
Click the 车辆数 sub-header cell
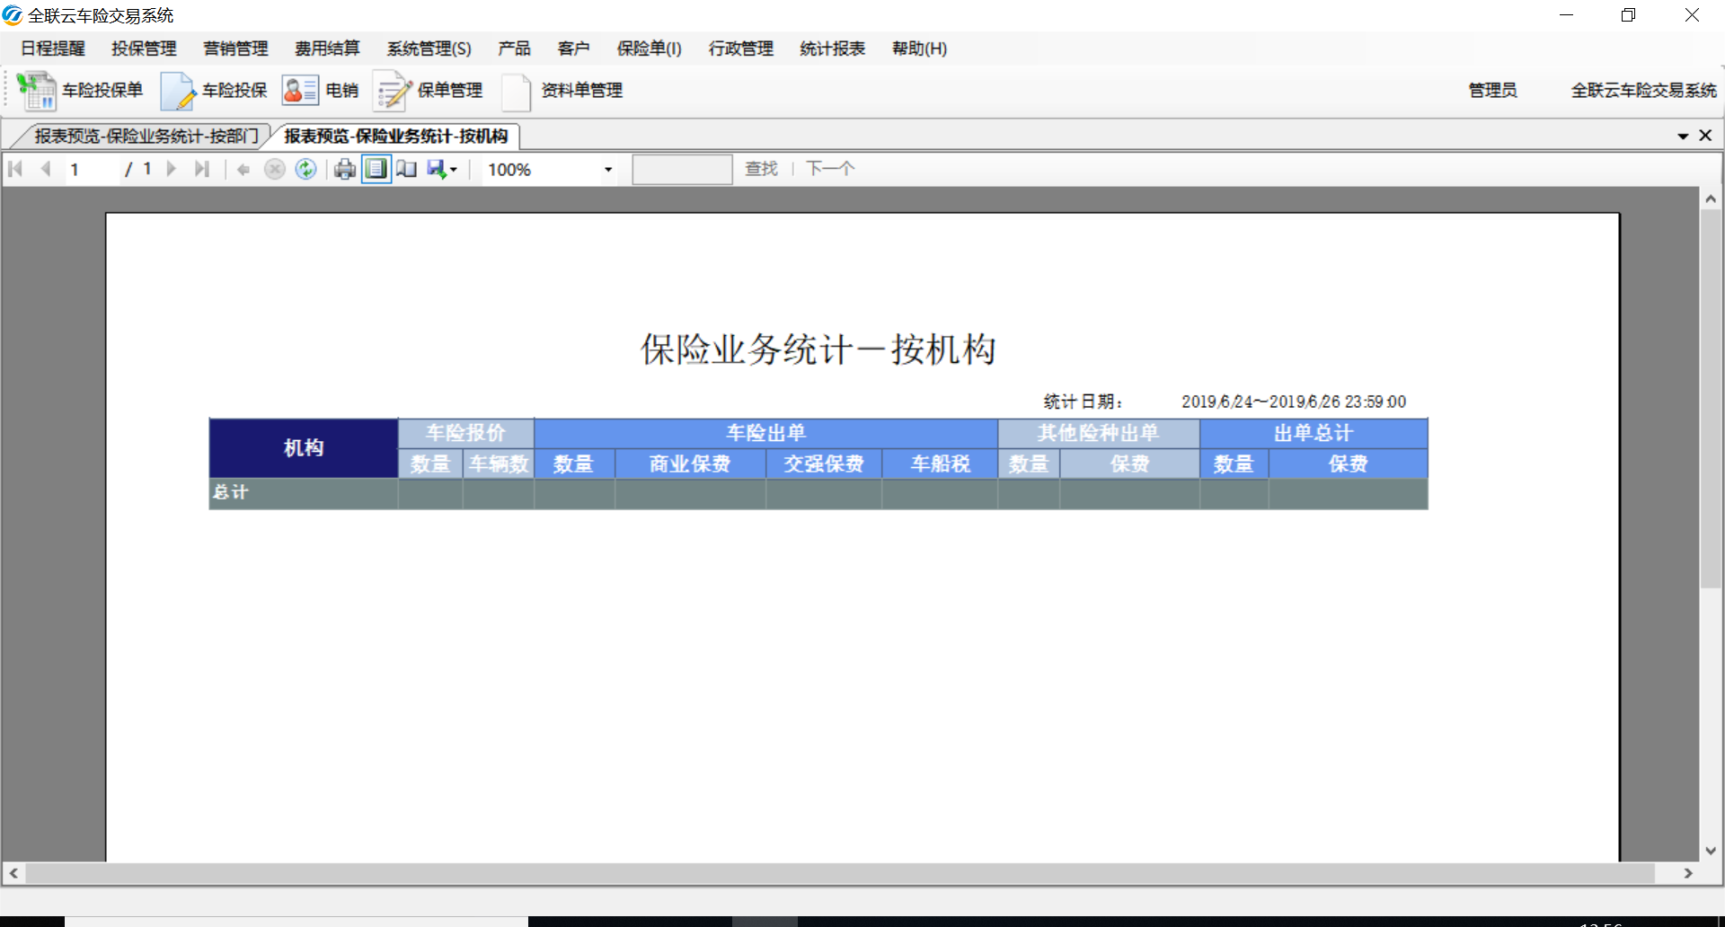click(499, 463)
